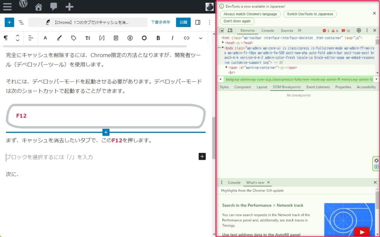Click the Switch DevTools to Japanese button
This screenshot has height=237, width=380.
[310, 14]
